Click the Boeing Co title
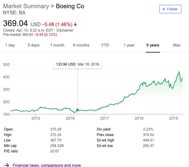 coord(70,6)
